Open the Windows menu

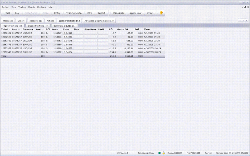tap(41, 7)
